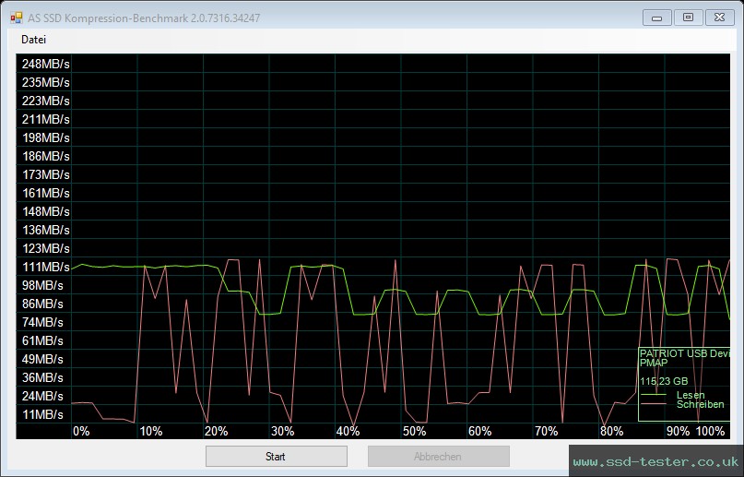Click the 10% x-axis label
744x477 pixels.
(x=151, y=432)
